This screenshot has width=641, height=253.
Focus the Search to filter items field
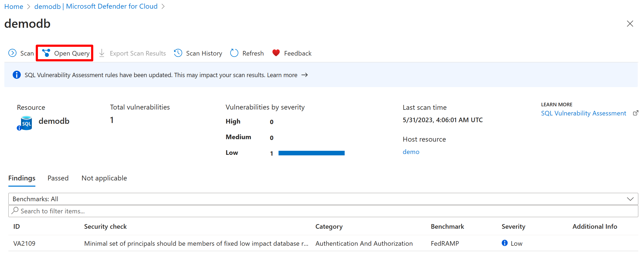point(323,211)
